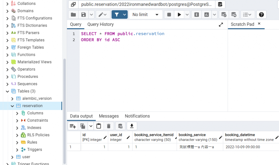Expand the Sequences tree node
The image size is (279, 165).
(x=7, y=84)
